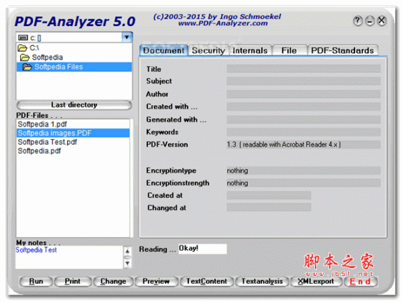Click the PDF-Version value field
The height and width of the screenshot is (302, 402).
click(x=304, y=145)
